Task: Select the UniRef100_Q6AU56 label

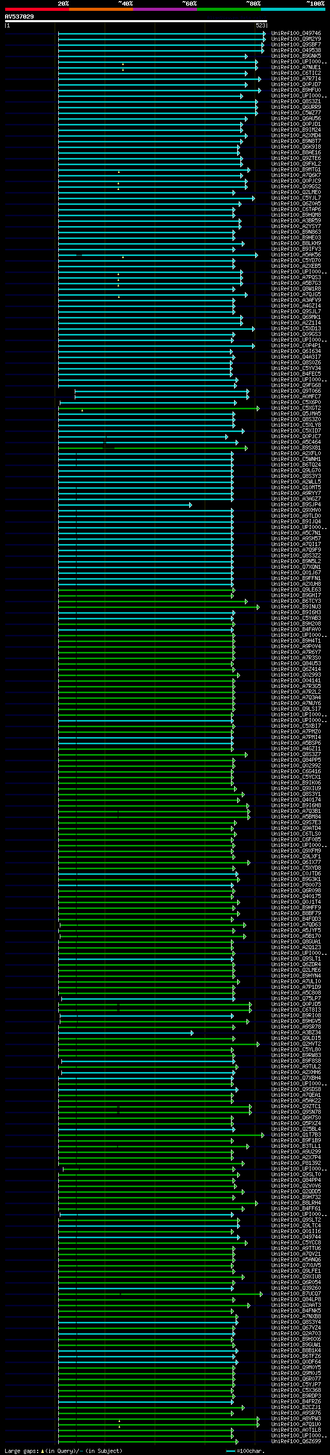Action: (296, 119)
